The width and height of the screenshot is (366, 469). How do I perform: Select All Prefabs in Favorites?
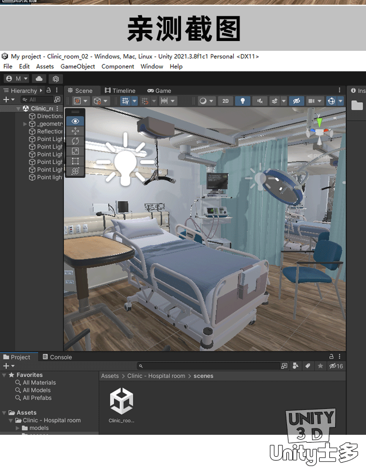point(37,398)
